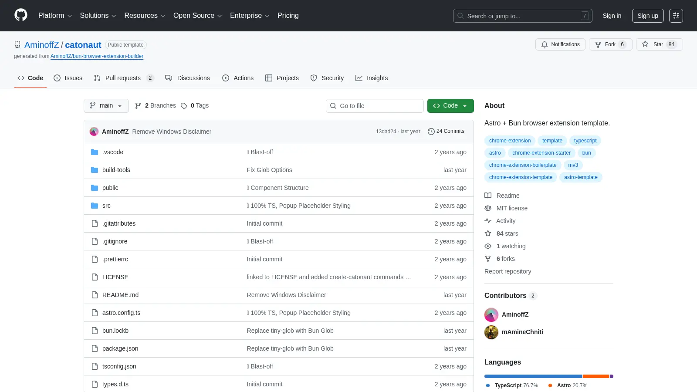Open the astro.config.ts file
This screenshot has width=697, height=392.
(x=121, y=313)
